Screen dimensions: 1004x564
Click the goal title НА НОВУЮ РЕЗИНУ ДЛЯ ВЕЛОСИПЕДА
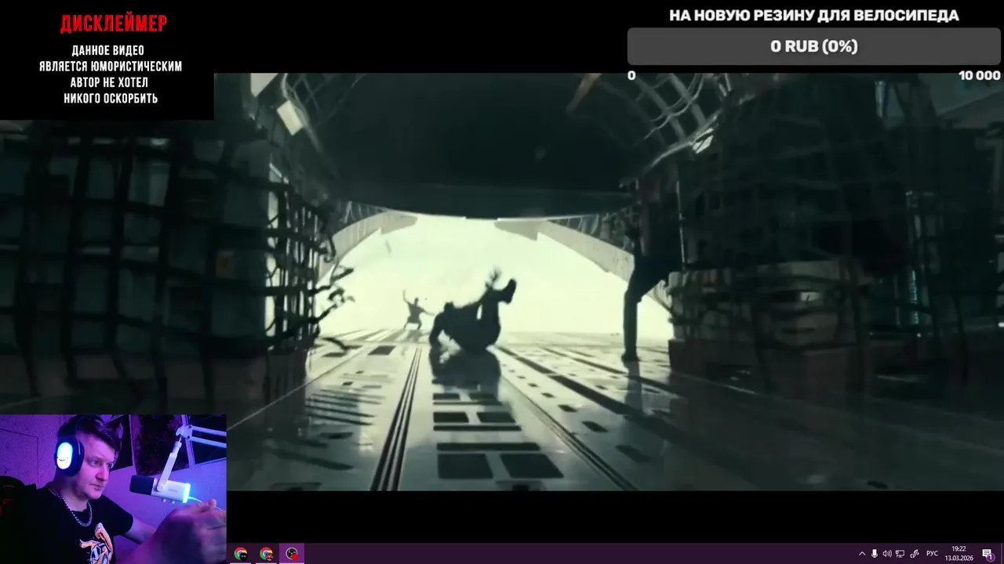pos(813,16)
